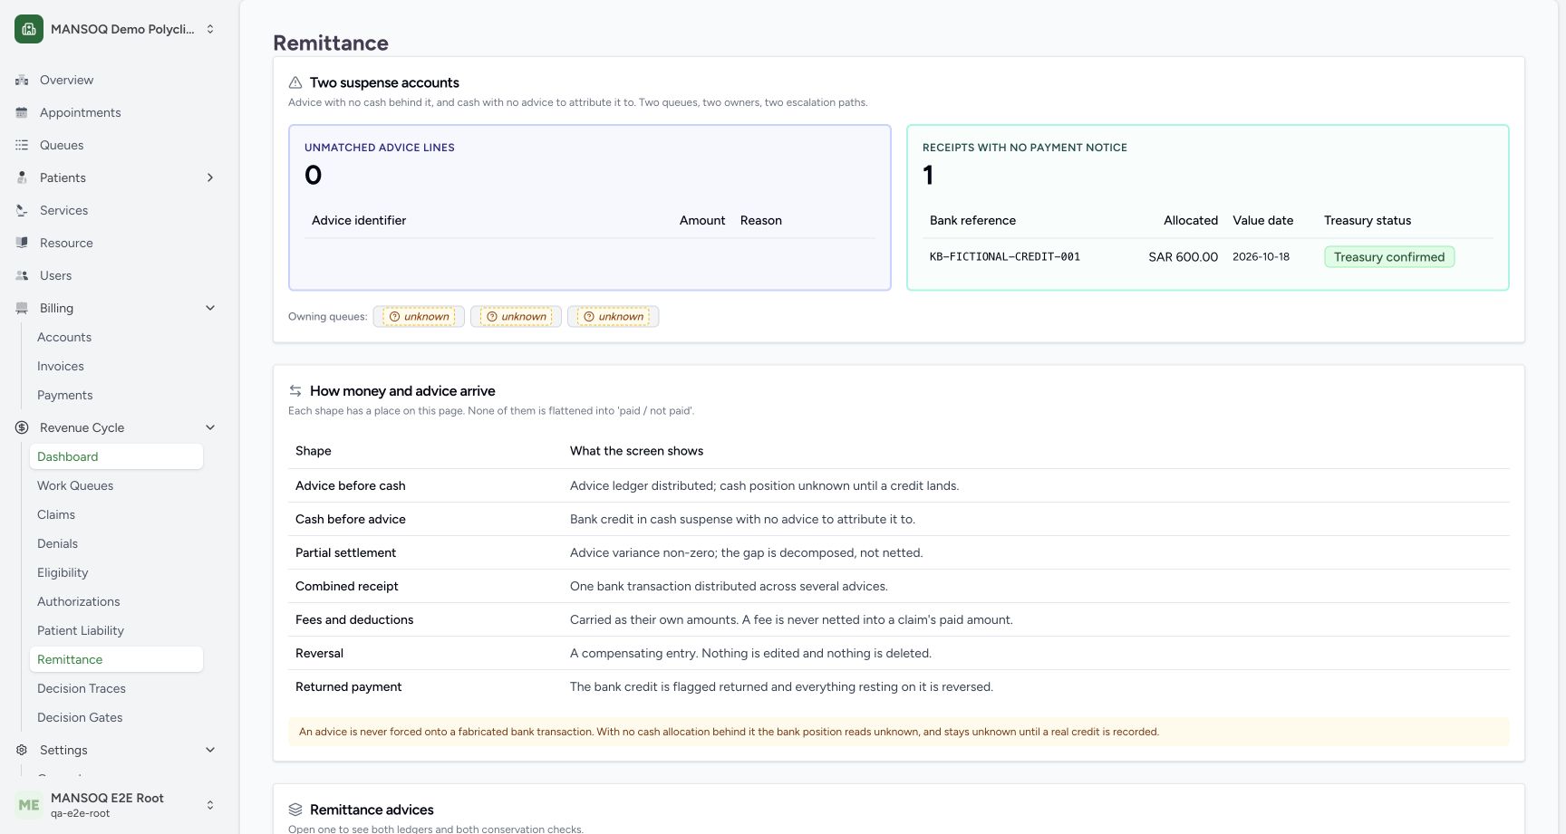Open the Denials page
Image resolution: width=1566 pixels, height=834 pixels.
pyautogui.click(x=58, y=543)
